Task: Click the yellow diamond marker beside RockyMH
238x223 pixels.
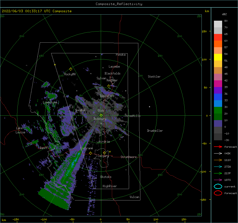Action: pyautogui.click(x=71, y=69)
